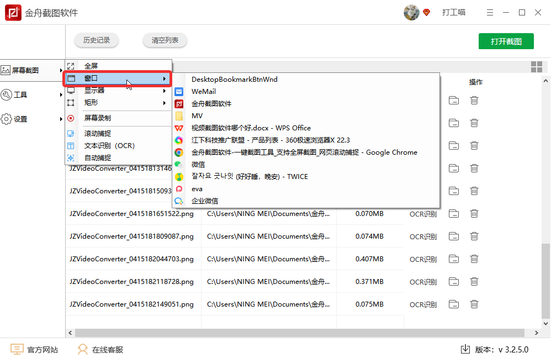Viewport: 551px width, 358px height.
Task: Click the 官方网站 monitor icon
Action: (x=17, y=349)
